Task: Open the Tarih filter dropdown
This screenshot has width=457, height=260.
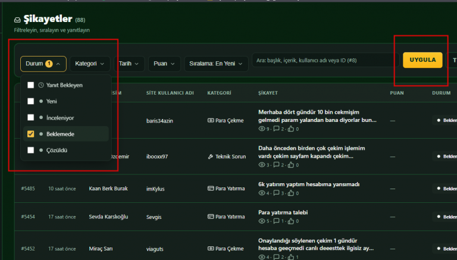Action: (129, 64)
